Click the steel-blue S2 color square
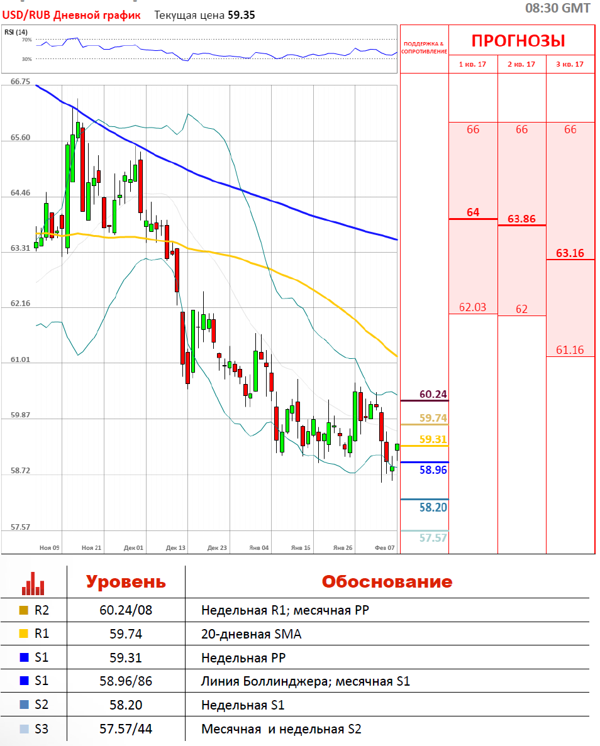 point(24,705)
